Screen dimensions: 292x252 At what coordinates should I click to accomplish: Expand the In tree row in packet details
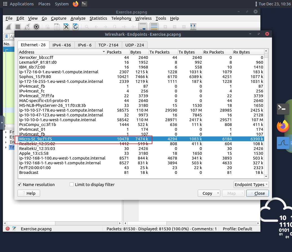pos(6,142)
